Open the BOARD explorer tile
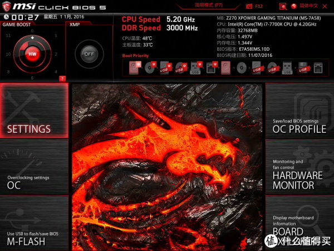The image size is (334, 251). pyautogui.click(x=299, y=224)
